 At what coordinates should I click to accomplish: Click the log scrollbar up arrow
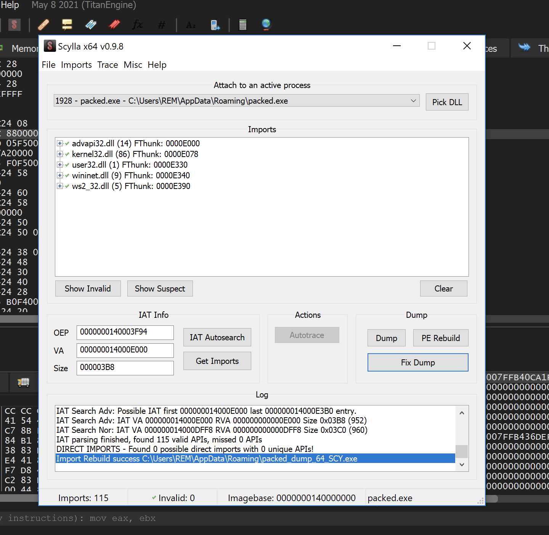462,413
